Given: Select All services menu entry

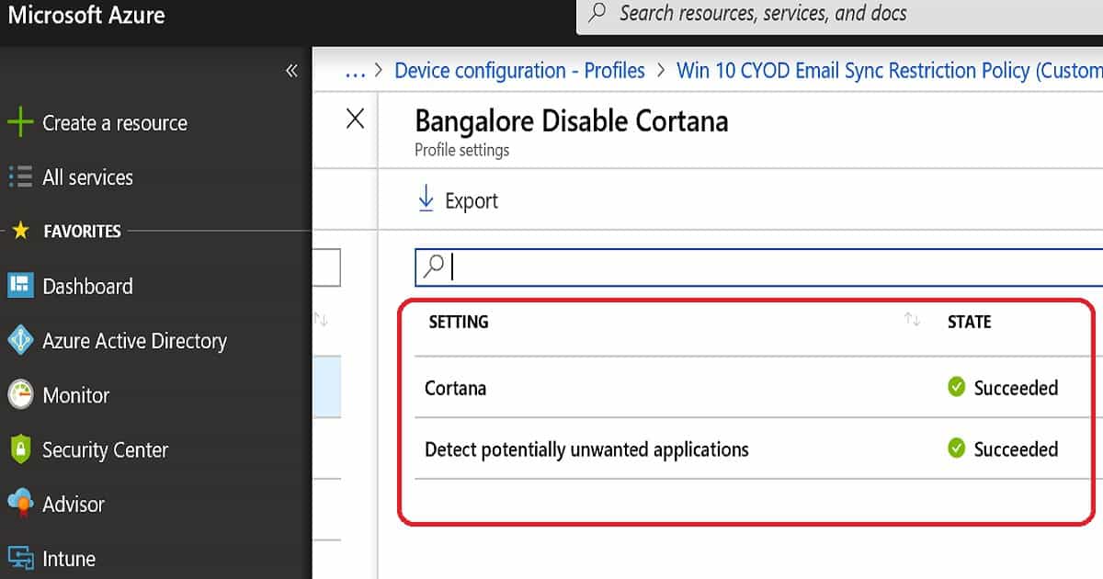Looking at the screenshot, I should [x=87, y=177].
